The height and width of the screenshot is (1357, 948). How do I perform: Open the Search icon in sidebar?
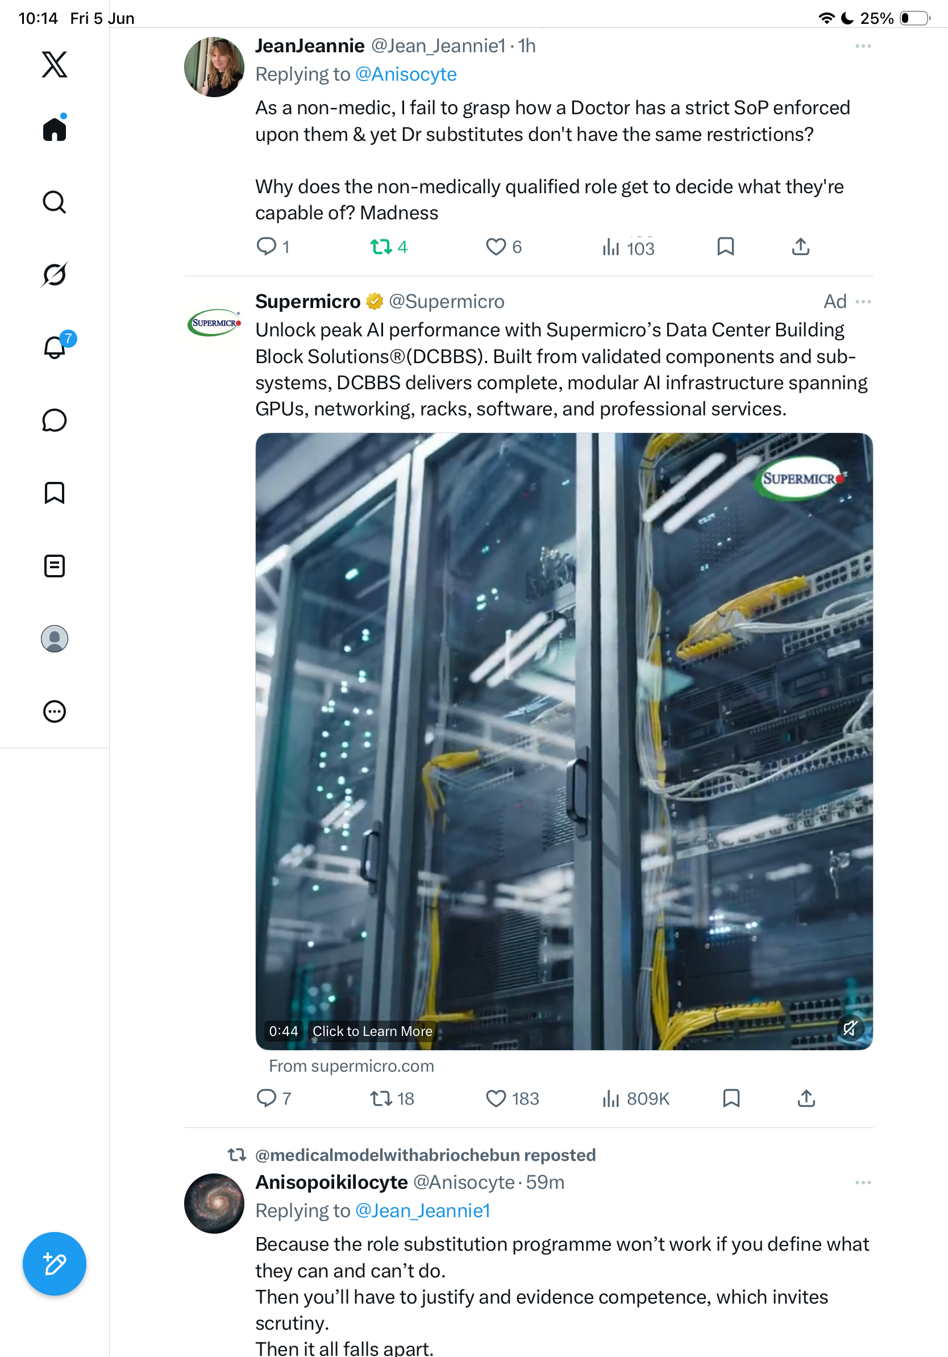[x=55, y=202]
